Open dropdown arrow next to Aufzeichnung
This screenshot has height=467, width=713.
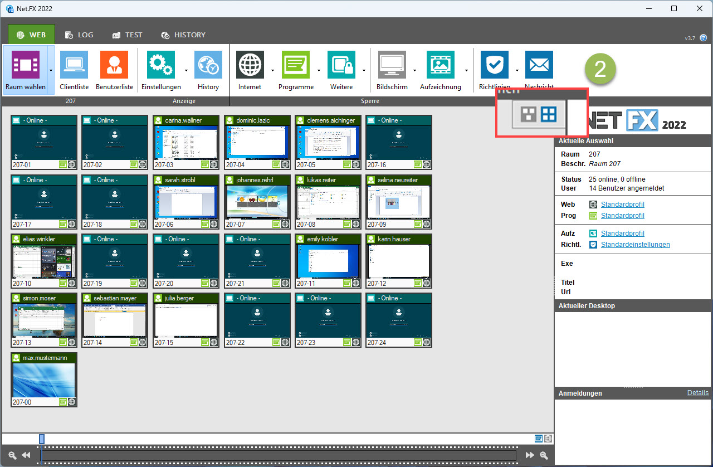tap(466, 71)
